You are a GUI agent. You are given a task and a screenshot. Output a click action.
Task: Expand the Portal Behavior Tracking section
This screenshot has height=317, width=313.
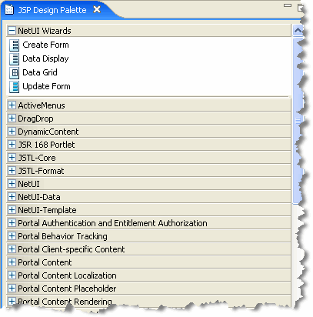12,236
